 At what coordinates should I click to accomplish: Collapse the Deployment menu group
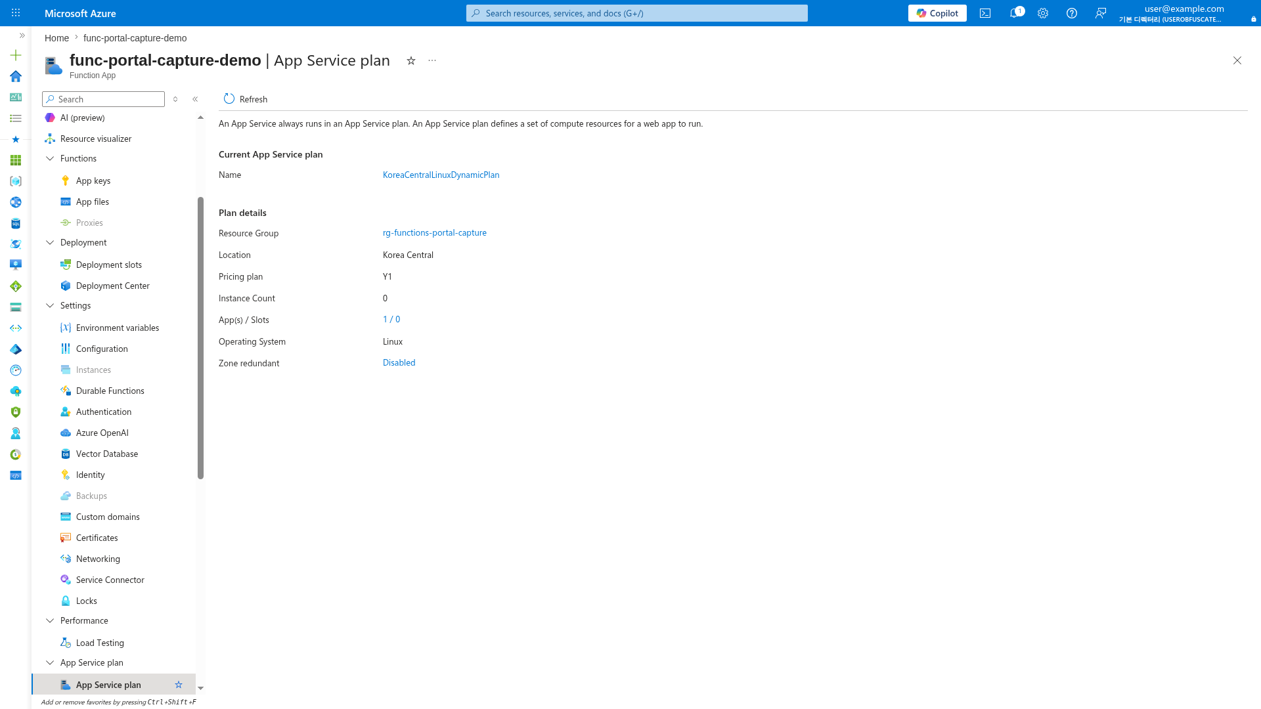coord(50,242)
